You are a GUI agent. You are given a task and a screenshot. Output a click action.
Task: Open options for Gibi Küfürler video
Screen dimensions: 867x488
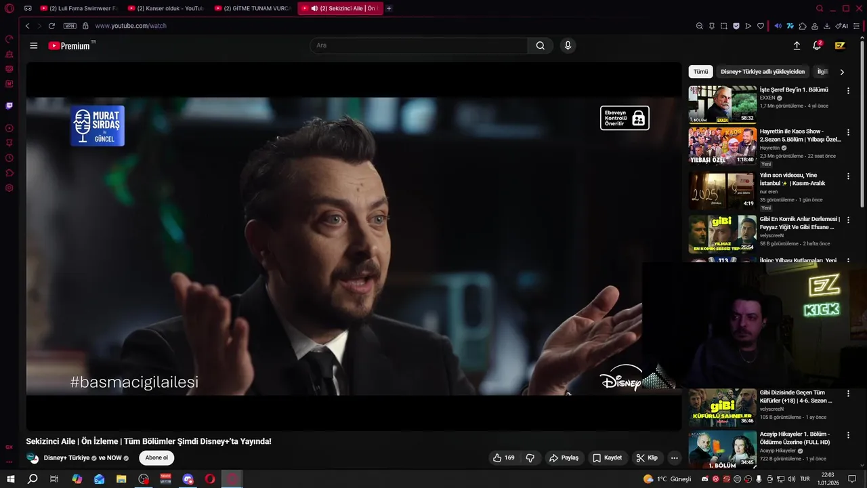(848, 393)
